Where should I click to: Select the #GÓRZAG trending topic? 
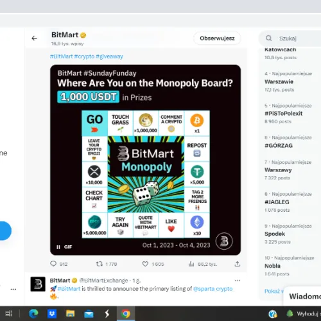279,146
